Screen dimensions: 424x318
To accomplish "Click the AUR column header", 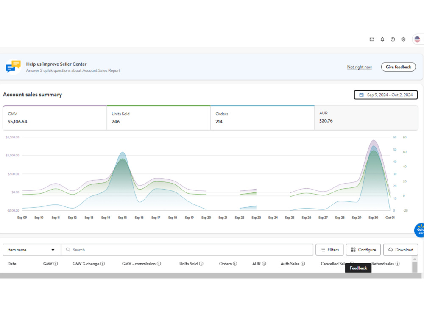I will pyautogui.click(x=257, y=264).
